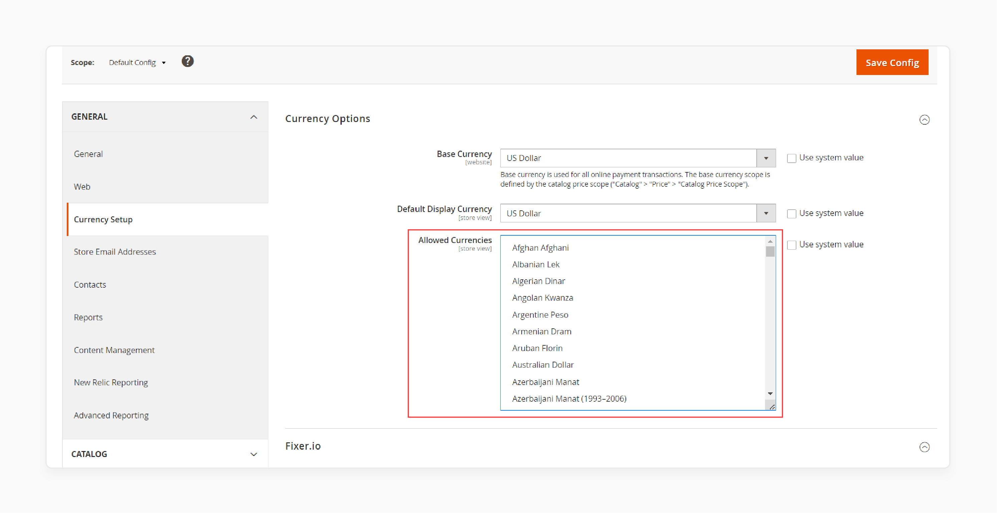This screenshot has width=997, height=513.
Task: Open the Web settings menu item
Action: tap(82, 187)
